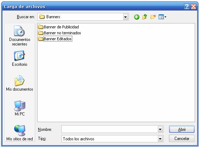The image size is (200, 148).
Task: Click the Cancelar button
Action: tap(182, 139)
